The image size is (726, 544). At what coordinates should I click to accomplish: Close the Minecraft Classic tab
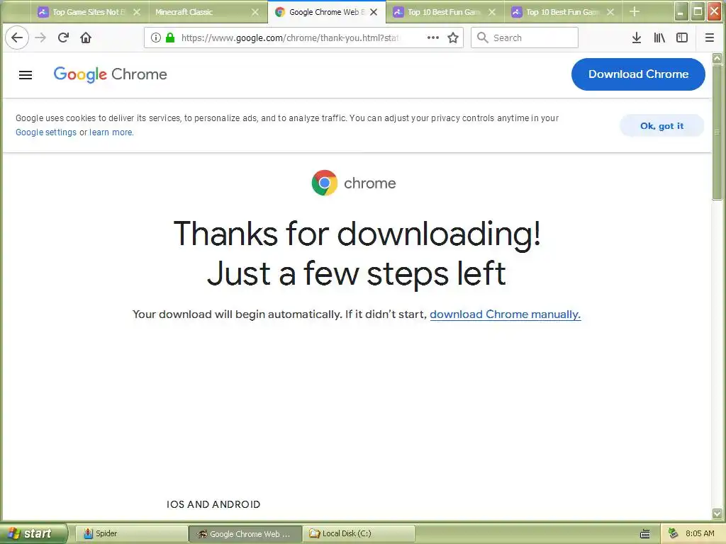click(x=255, y=12)
